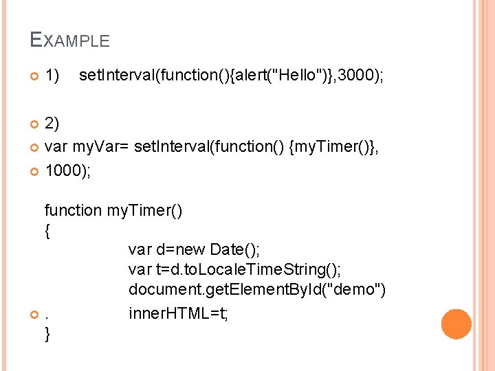Click the "function my.Timer()" line

pyautogui.click(x=113, y=210)
